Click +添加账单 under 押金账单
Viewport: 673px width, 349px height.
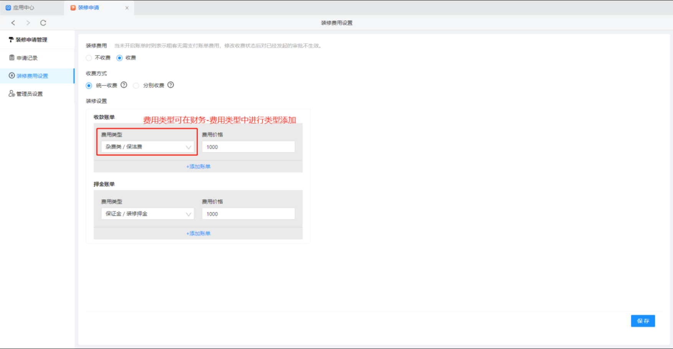pyautogui.click(x=198, y=234)
